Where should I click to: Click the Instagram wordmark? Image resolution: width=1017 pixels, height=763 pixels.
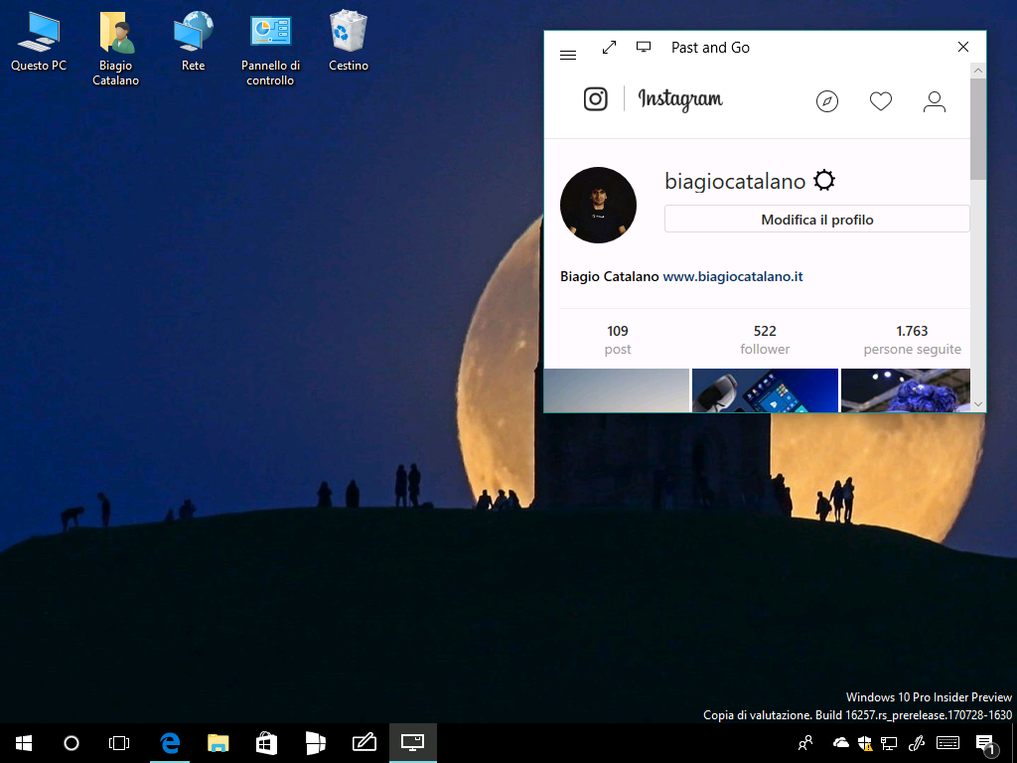click(680, 100)
